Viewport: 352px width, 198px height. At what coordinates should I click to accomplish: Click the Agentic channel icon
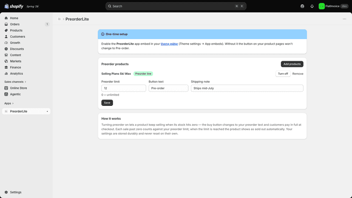(6, 94)
